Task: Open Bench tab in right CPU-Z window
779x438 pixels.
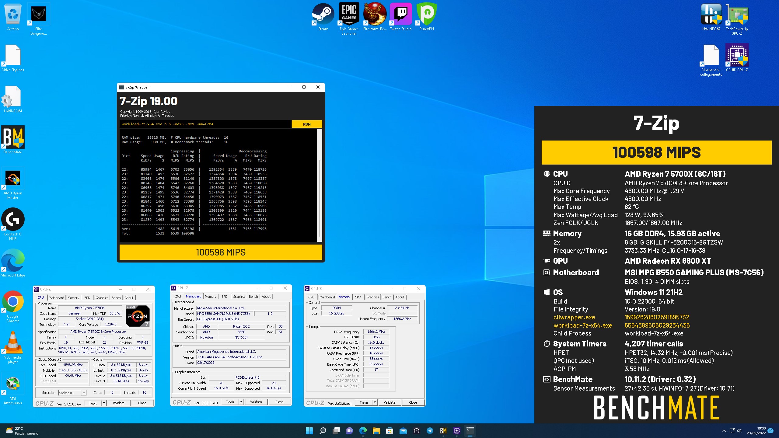Action: click(x=387, y=297)
